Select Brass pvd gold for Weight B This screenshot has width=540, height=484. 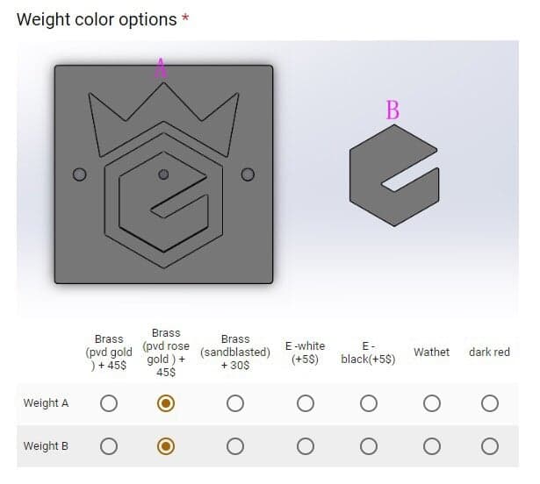click(x=109, y=446)
